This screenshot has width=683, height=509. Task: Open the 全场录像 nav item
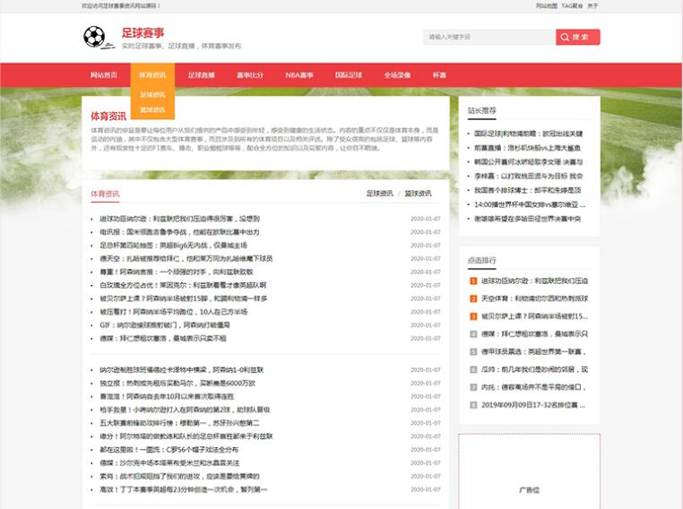tap(397, 75)
